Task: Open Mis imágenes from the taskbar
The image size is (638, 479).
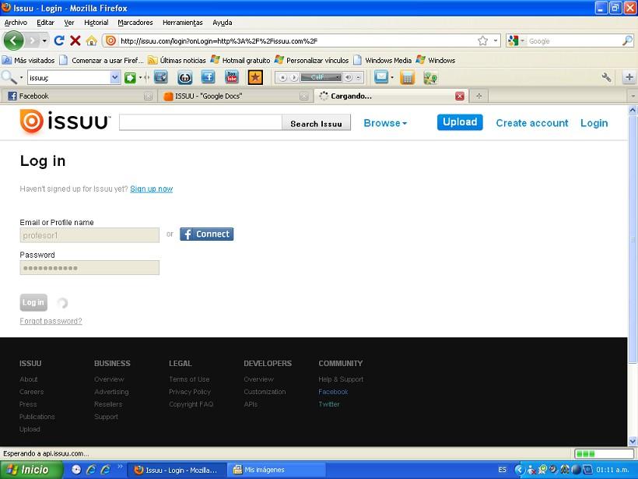Action: click(x=276, y=470)
